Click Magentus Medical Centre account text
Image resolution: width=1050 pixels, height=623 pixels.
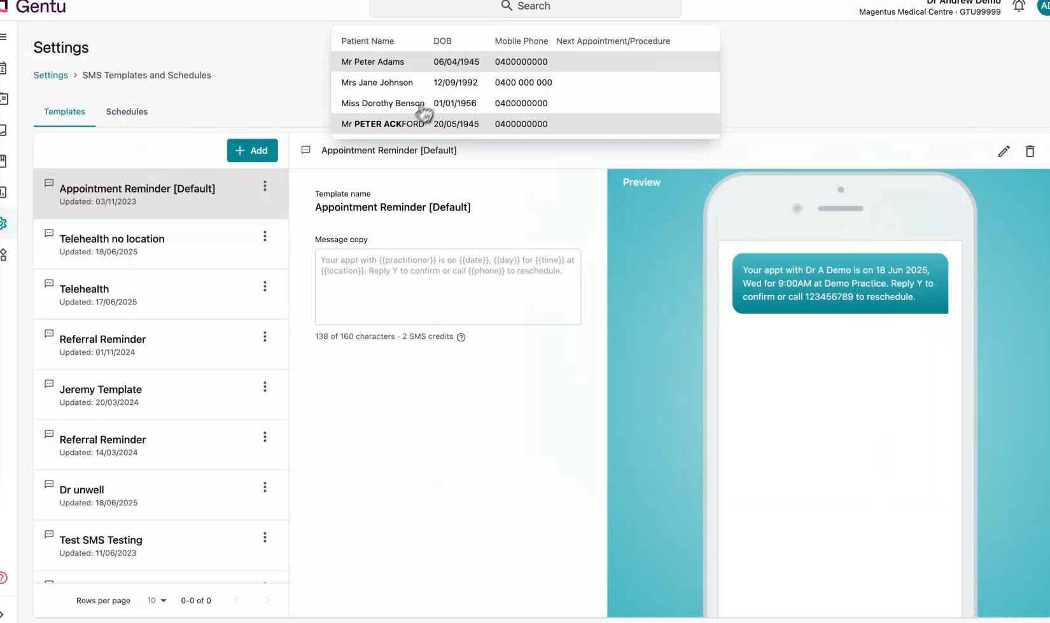(930, 12)
